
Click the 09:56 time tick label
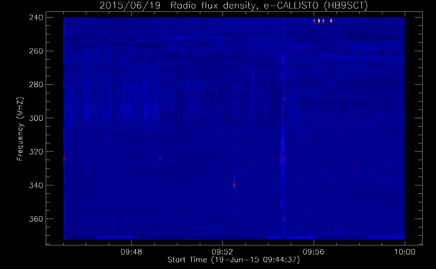click(314, 252)
